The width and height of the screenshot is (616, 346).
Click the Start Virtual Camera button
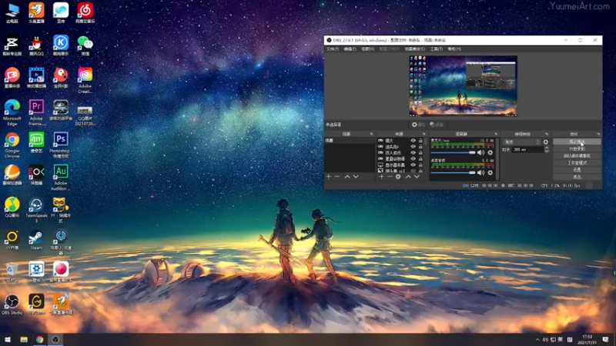click(577, 156)
